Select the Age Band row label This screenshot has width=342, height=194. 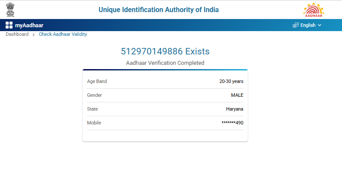point(97,81)
